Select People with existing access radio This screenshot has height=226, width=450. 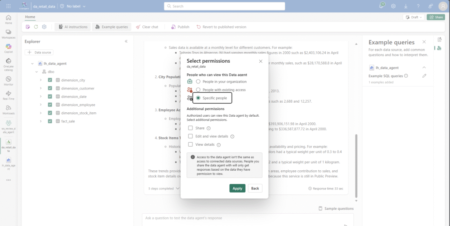tap(198, 90)
